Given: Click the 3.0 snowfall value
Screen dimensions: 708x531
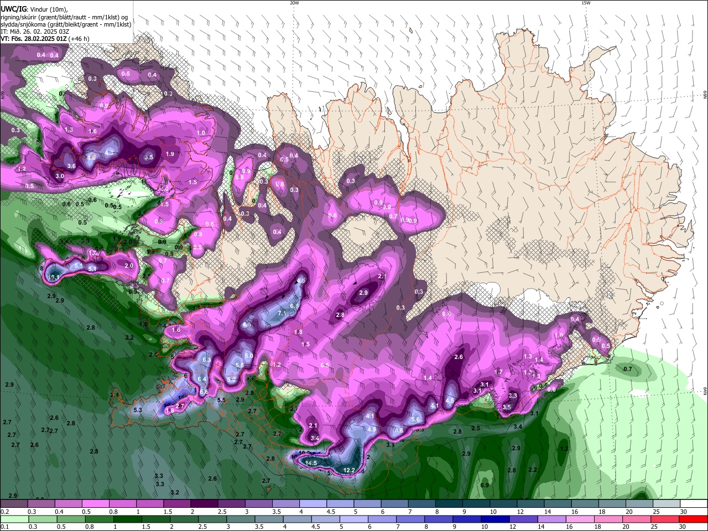Looking at the screenshot, I should click(x=60, y=176).
